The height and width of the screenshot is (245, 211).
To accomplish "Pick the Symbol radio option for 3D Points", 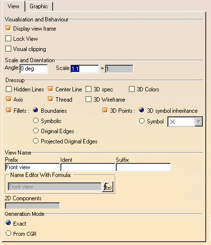I will pos(141,121).
